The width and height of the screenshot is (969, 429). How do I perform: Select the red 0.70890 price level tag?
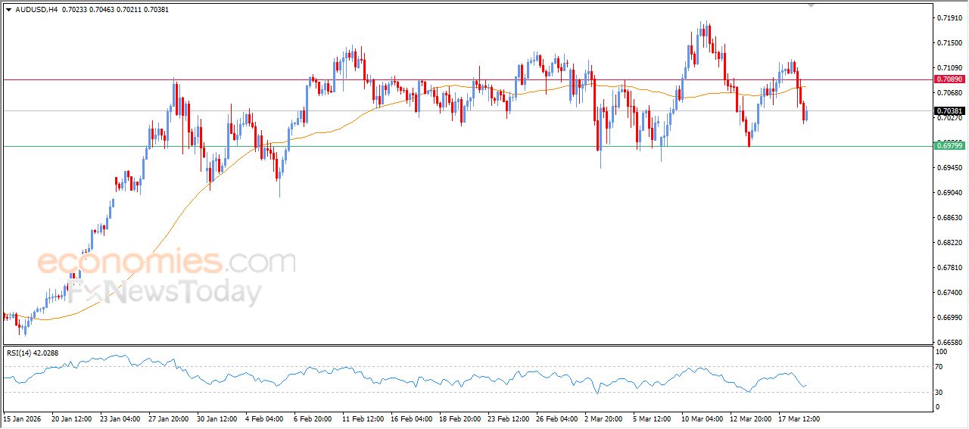(949, 79)
